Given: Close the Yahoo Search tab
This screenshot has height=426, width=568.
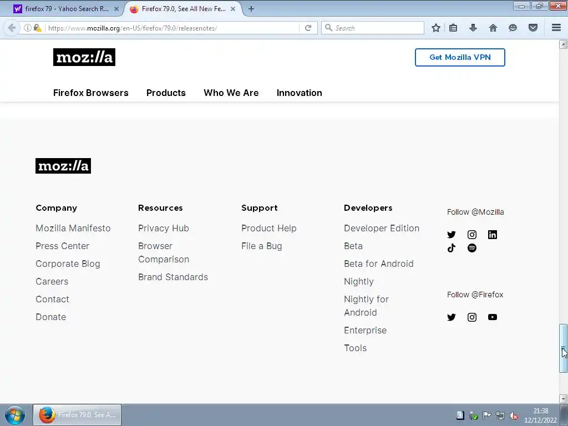Looking at the screenshot, I should (116, 9).
